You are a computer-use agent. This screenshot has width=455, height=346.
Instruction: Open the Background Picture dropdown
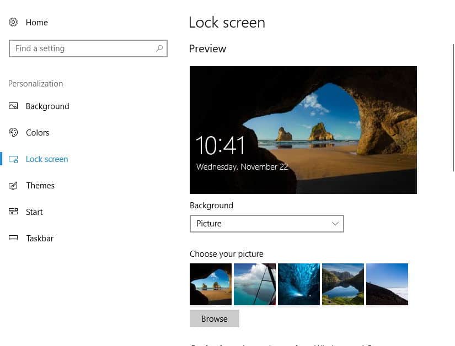pos(267,224)
